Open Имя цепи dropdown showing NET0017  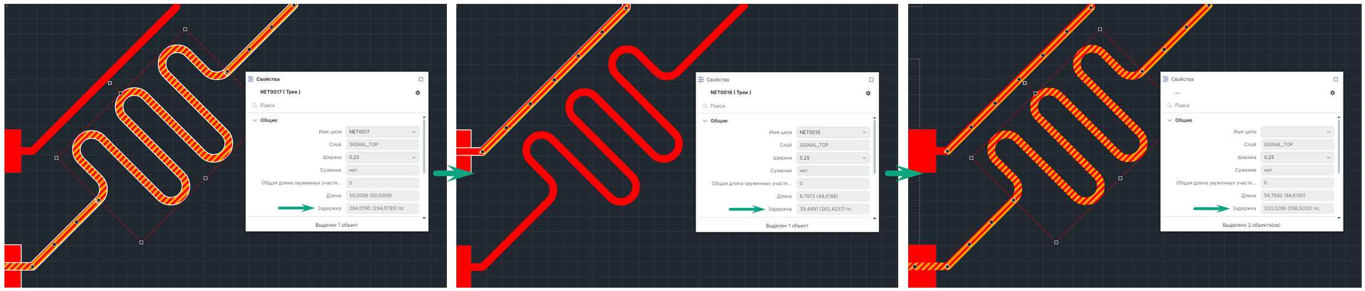click(383, 132)
